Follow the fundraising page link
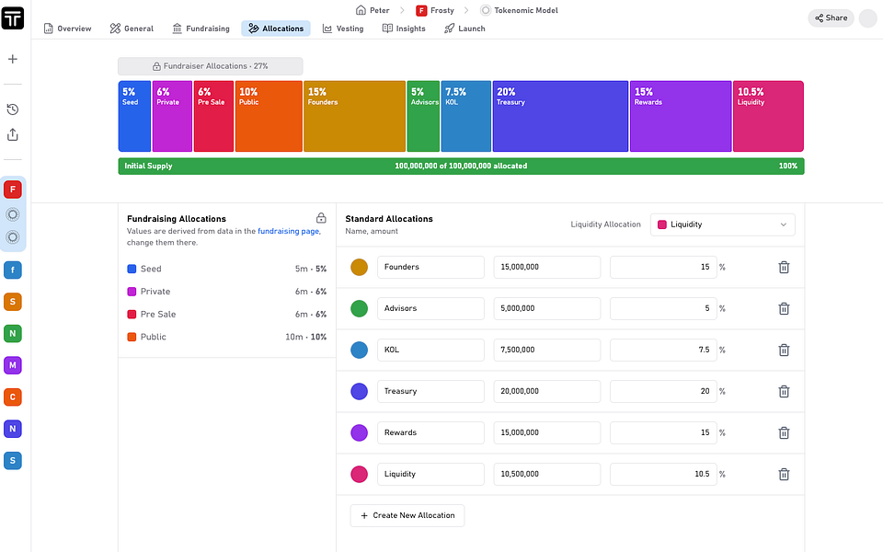Screen dimensions: 883x552 click(x=288, y=231)
